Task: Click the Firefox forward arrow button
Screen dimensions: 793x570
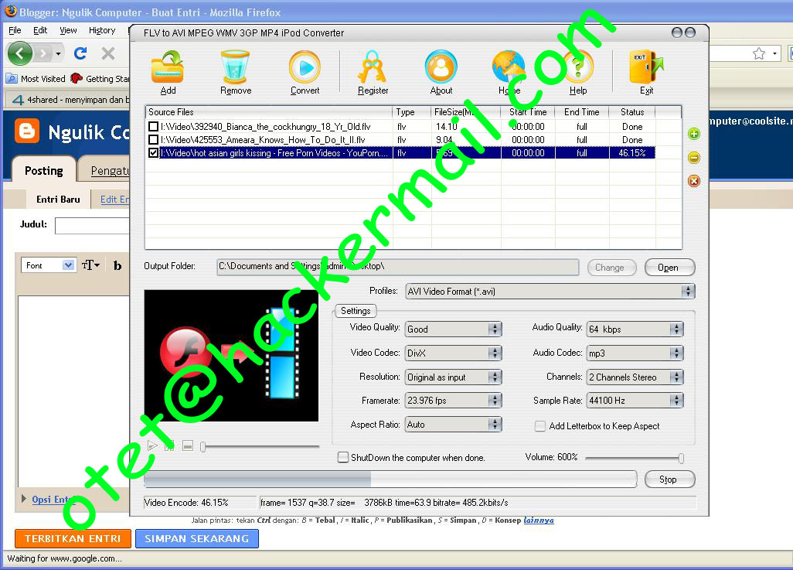Action: [x=43, y=53]
